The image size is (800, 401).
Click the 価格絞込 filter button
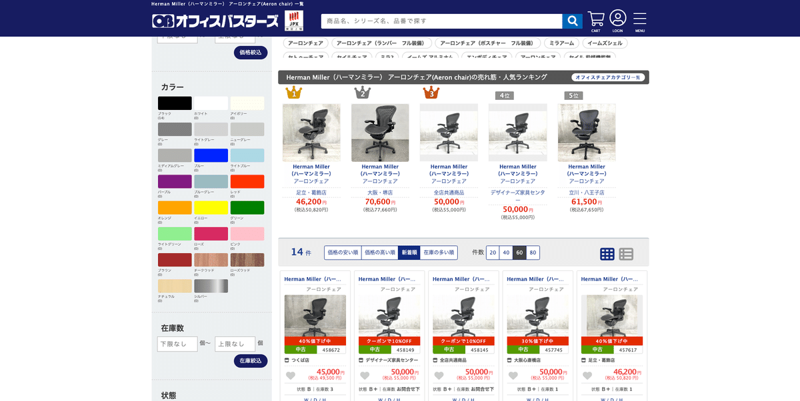pyautogui.click(x=251, y=53)
